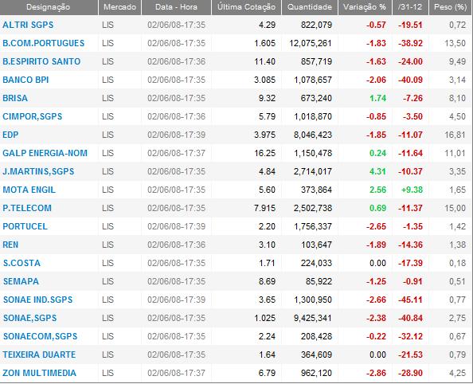Open the BANCO BPI stock link
Screen dimensions: 473x384
click(x=25, y=80)
